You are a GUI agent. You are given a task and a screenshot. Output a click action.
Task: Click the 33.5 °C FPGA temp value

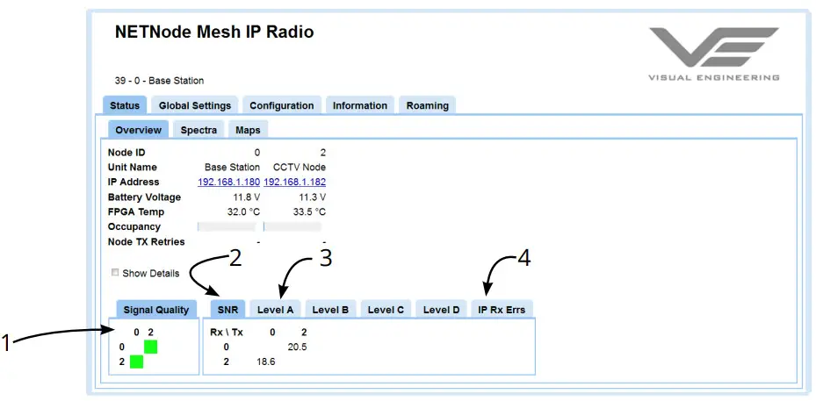click(310, 212)
